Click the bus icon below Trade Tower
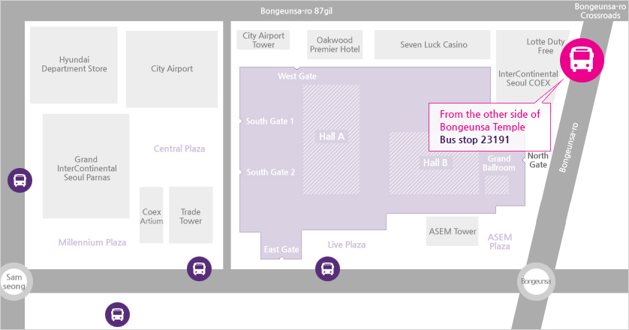This screenshot has height=330, width=629. 199,268
